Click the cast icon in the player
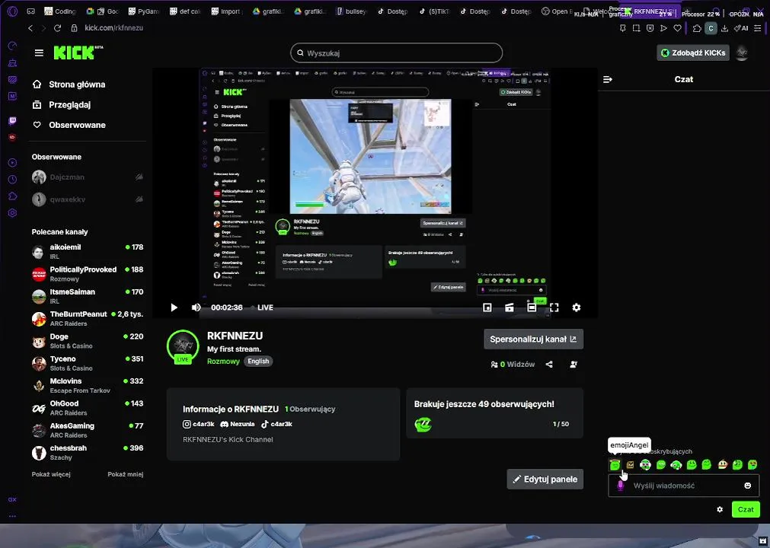The width and height of the screenshot is (770, 548). coord(510,307)
